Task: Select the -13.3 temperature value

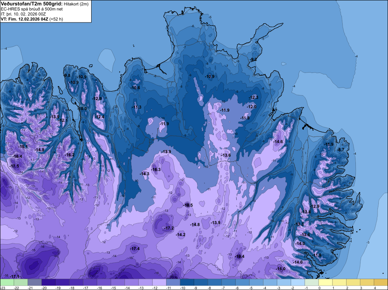Action: click(x=299, y=224)
